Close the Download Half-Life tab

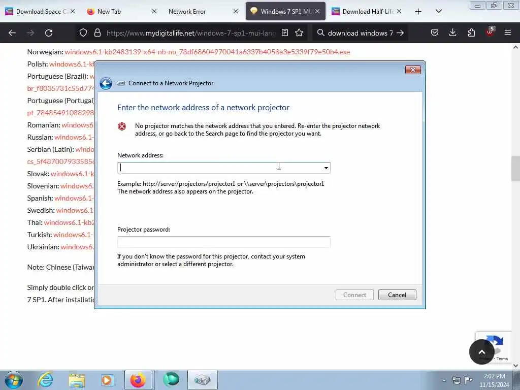click(399, 11)
